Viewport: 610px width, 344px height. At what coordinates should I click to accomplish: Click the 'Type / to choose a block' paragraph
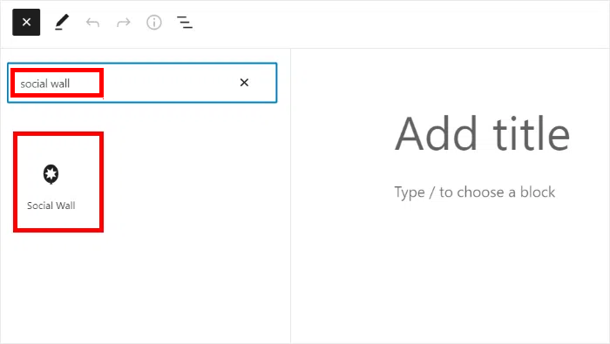pos(475,192)
